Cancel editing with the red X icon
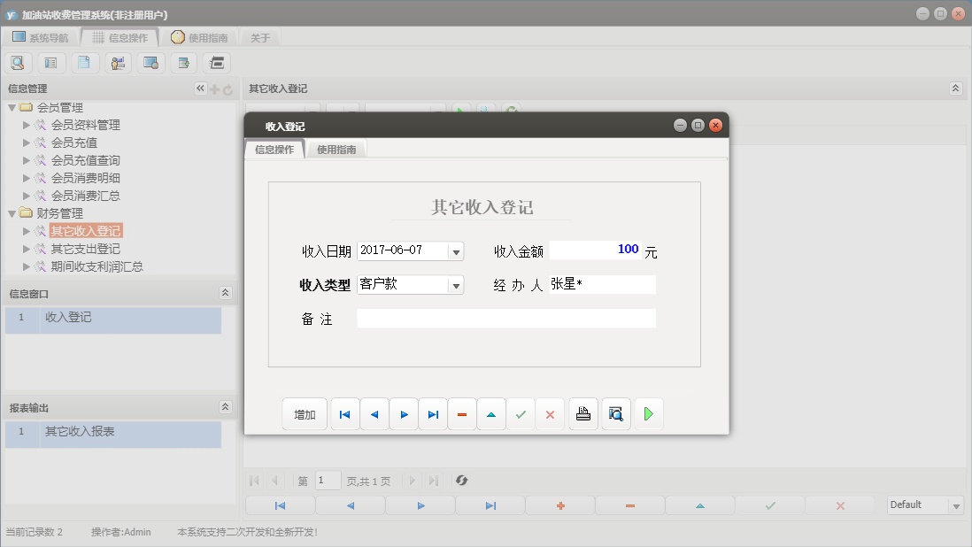Image resolution: width=972 pixels, height=547 pixels. [550, 413]
